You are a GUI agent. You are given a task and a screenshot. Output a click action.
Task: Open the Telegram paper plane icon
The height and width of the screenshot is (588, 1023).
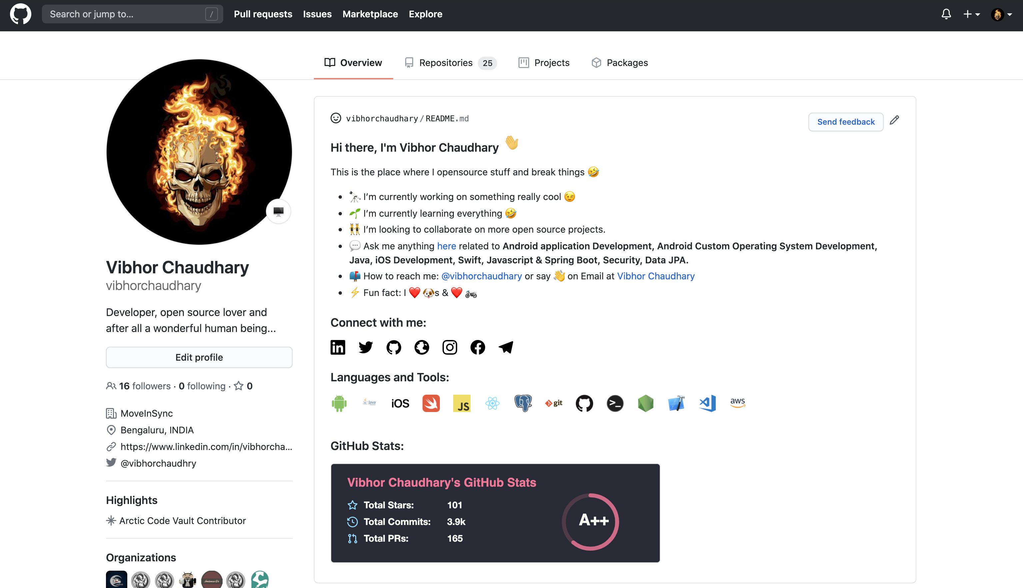tap(506, 347)
